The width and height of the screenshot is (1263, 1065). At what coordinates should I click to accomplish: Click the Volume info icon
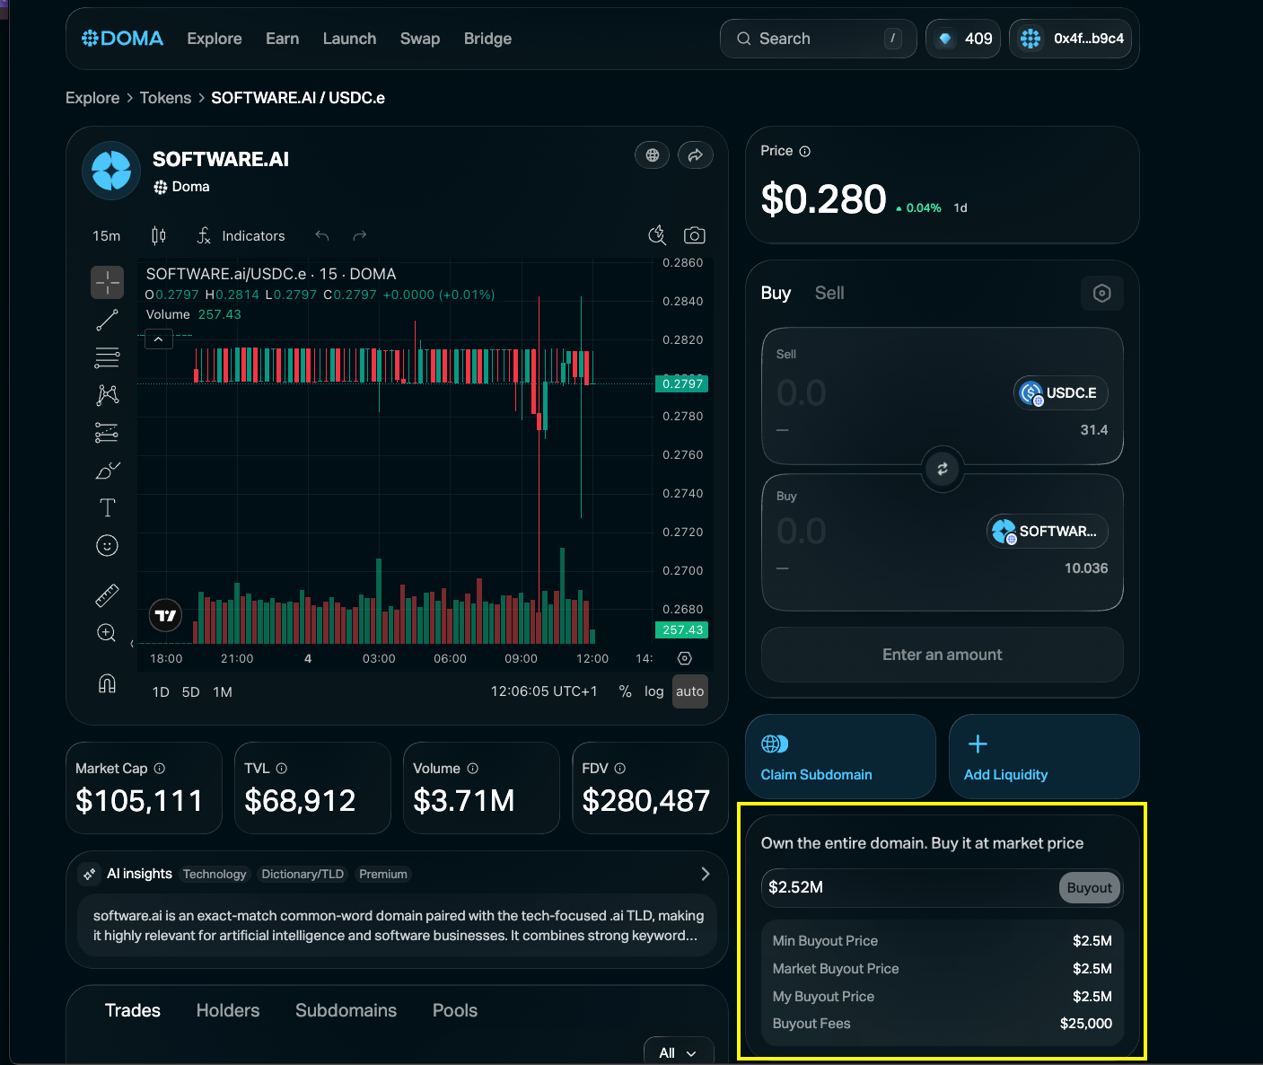click(473, 769)
